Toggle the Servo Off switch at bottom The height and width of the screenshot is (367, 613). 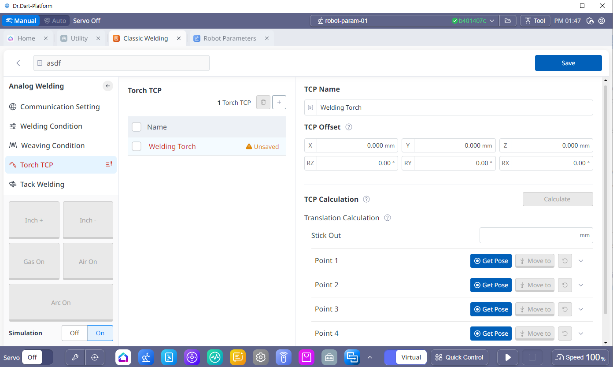click(37, 357)
